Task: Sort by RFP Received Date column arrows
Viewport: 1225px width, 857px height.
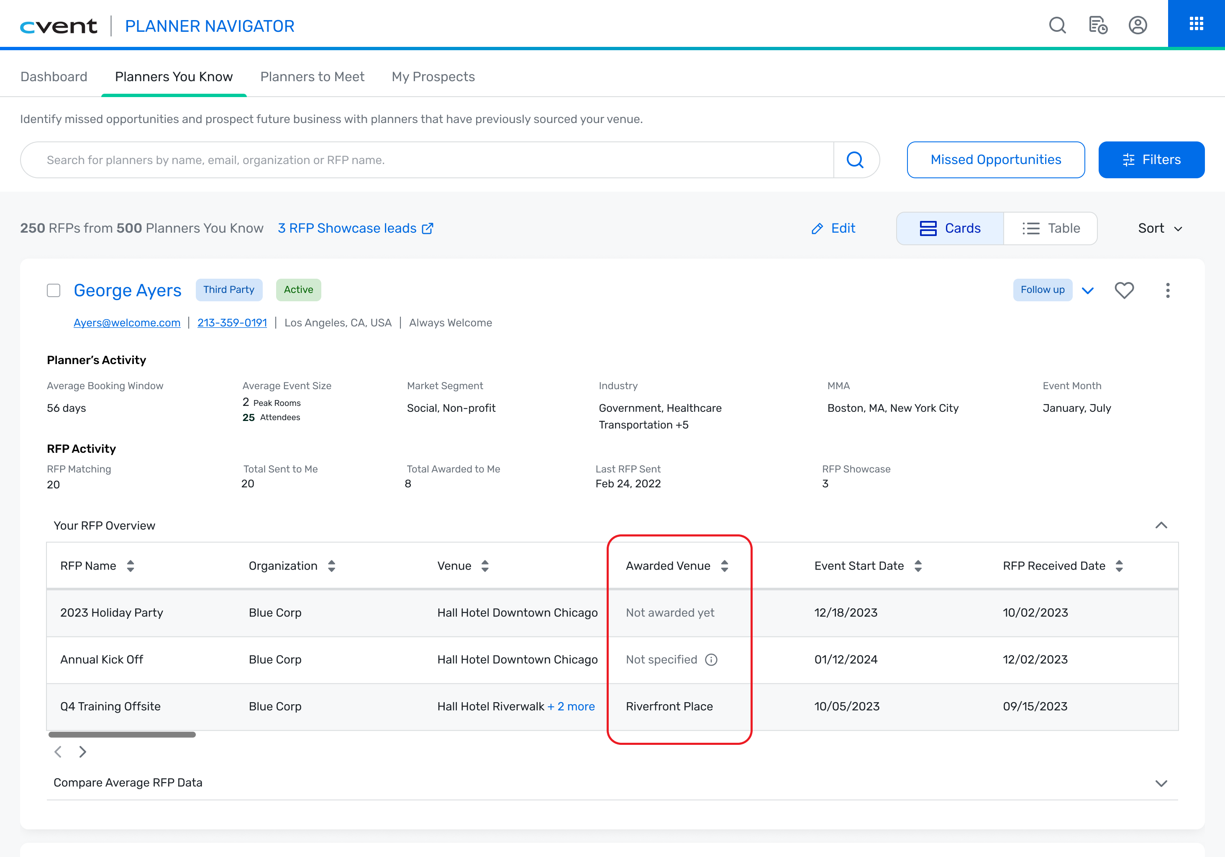Action: click(1119, 566)
